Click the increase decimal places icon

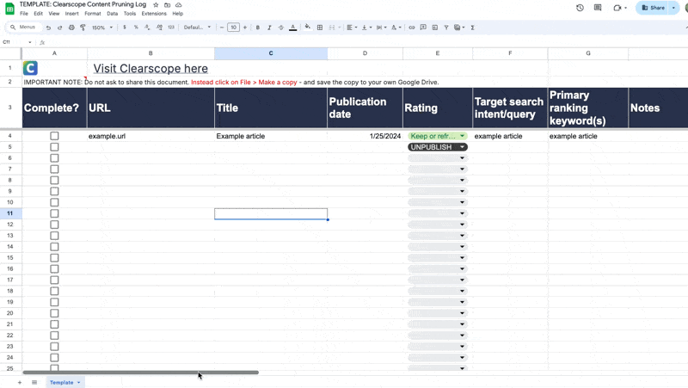pos(159,28)
